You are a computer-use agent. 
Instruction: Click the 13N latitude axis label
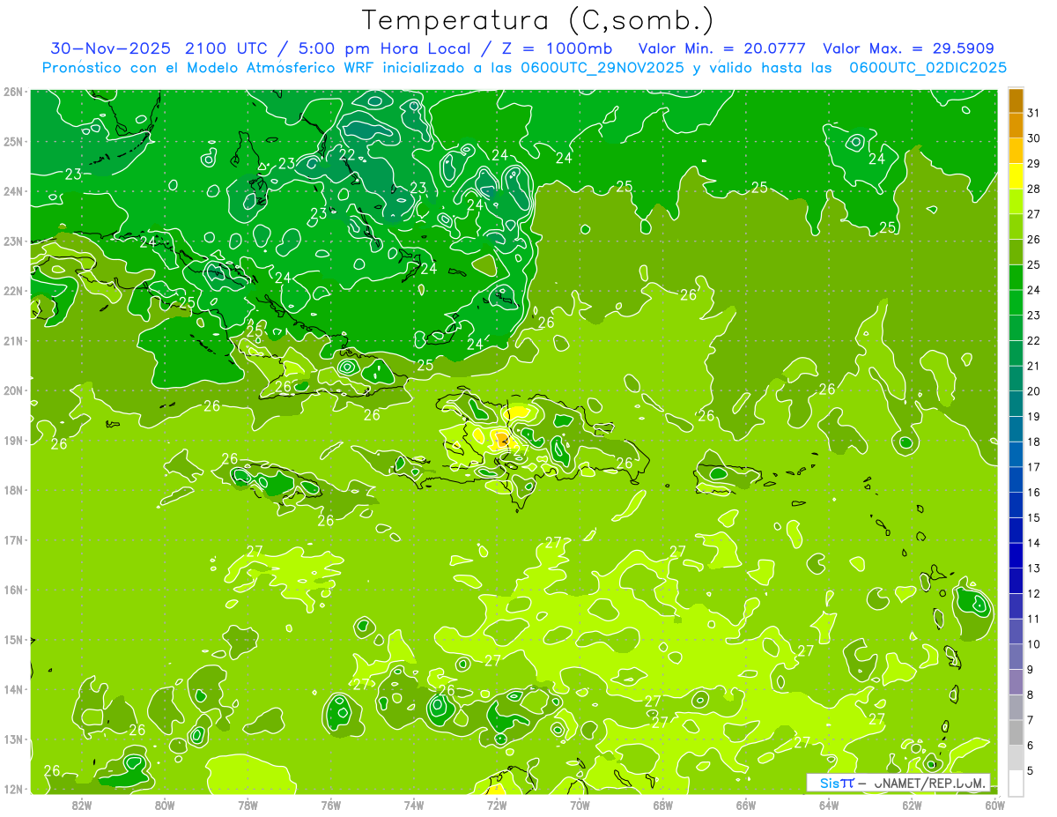pos(13,739)
